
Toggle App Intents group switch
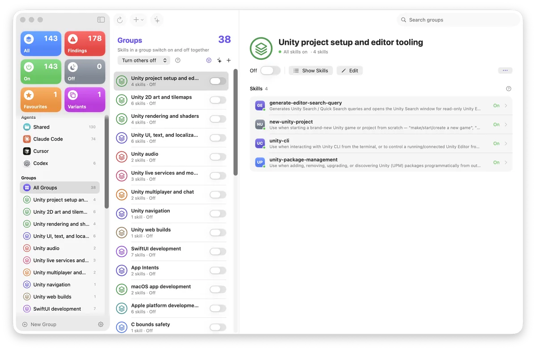[x=218, y=271]
